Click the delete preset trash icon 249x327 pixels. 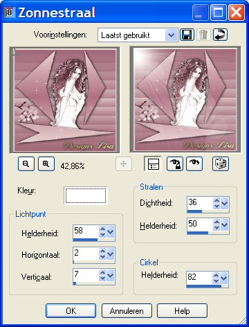pos(203,35)
